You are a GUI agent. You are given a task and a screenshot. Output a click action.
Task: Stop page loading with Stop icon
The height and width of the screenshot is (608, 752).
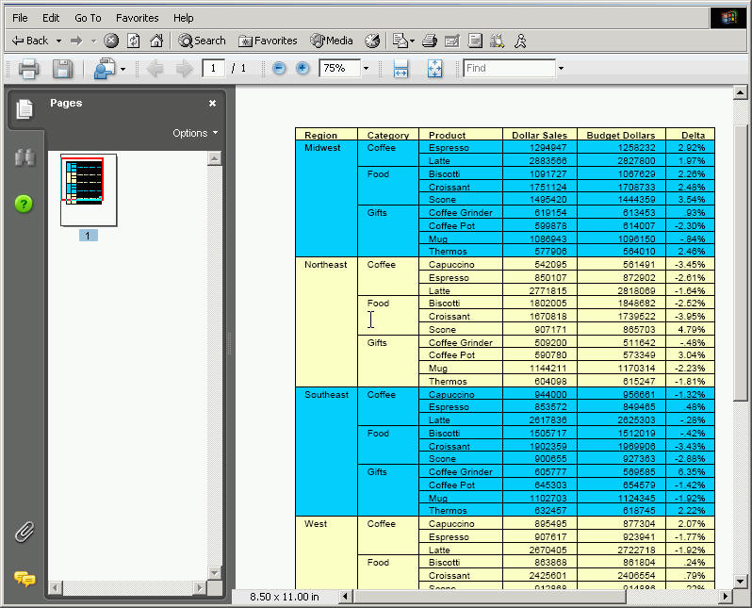click(x=111, y=41)
